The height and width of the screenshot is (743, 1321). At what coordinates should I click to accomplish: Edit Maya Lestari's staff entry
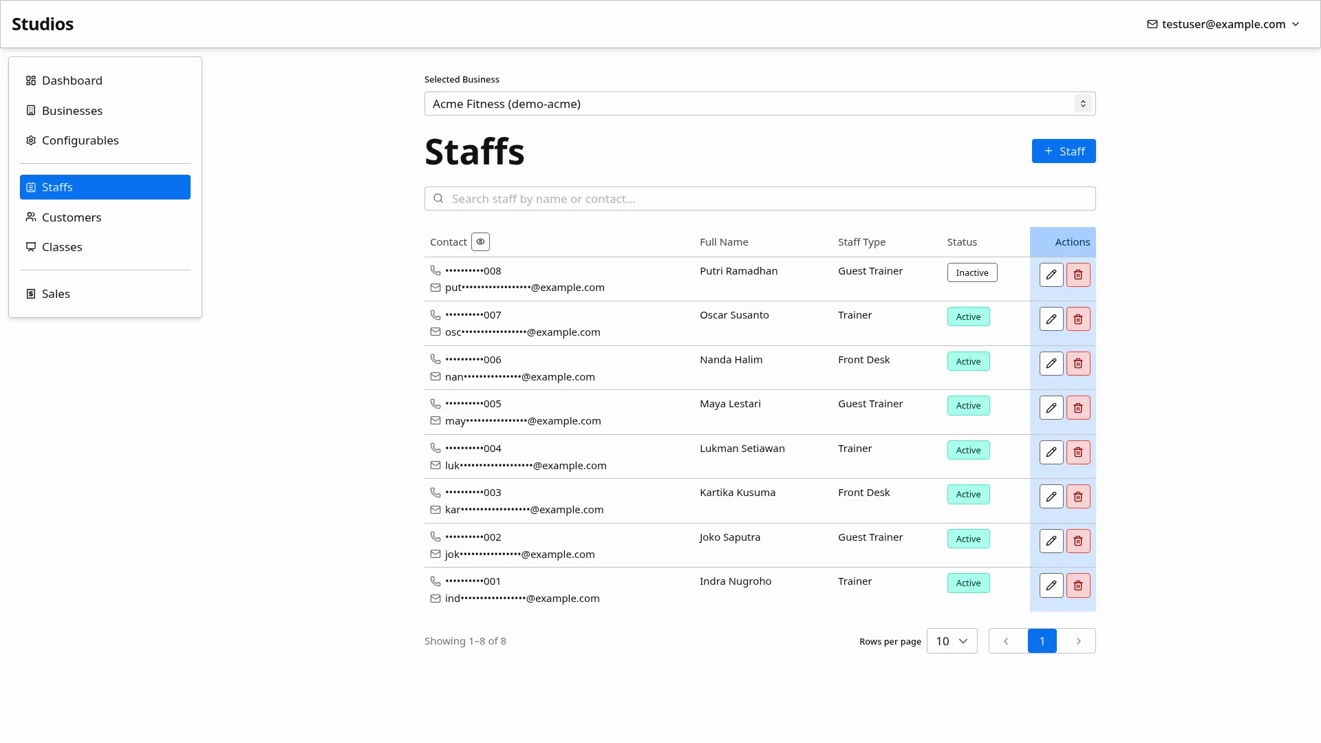click(x=1051, y=408)
